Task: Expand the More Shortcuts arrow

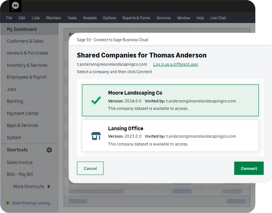Action: [49, 187]
